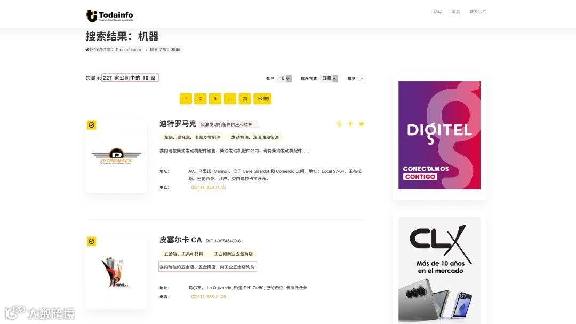
Task: Open the 排序方式 dropdown showing 日期
Action: [x=329, y=78]
